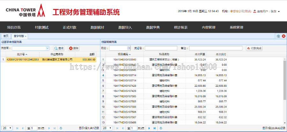The image size is (287, 132).
Task: Go to last page in left list
Action: [x=55, y=128]
